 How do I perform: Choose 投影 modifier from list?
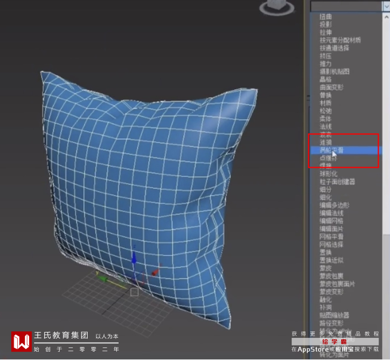(326, 24)
